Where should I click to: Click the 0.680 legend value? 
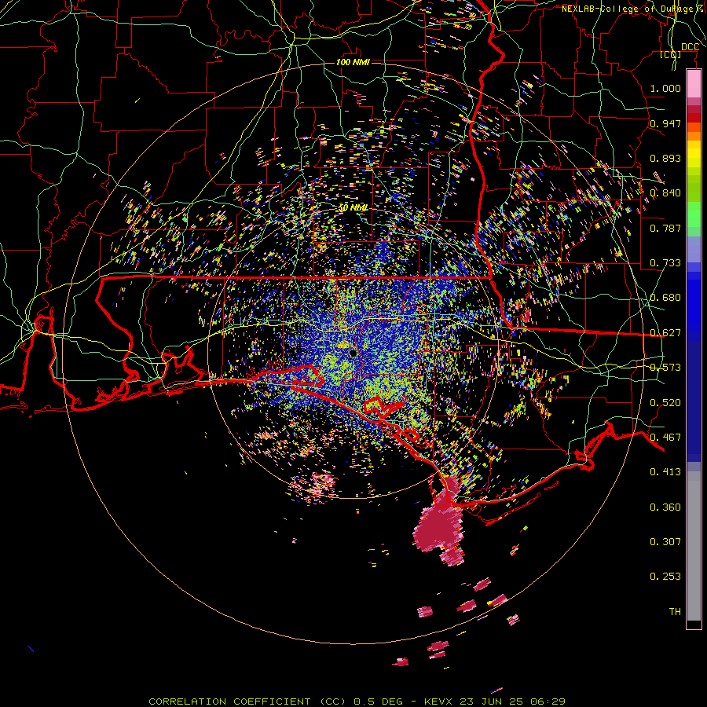(665, 298)
